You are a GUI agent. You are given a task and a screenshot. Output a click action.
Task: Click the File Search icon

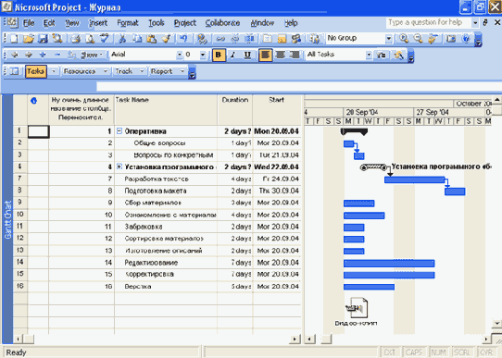pos(57,39)
